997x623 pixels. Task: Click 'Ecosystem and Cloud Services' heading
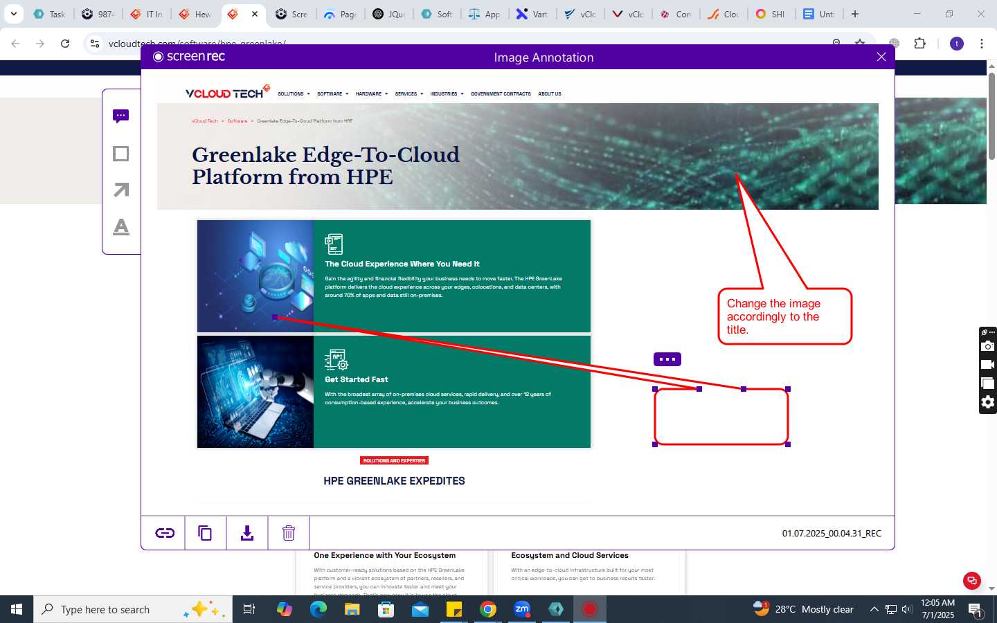[x=570, y=555]
